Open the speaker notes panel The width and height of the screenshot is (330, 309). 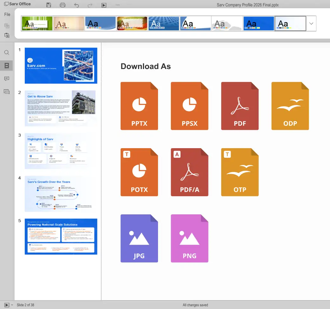[6, 91]
